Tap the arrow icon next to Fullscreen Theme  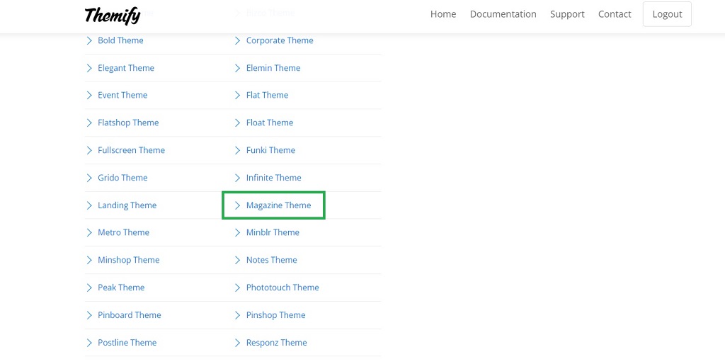point(89,150)
